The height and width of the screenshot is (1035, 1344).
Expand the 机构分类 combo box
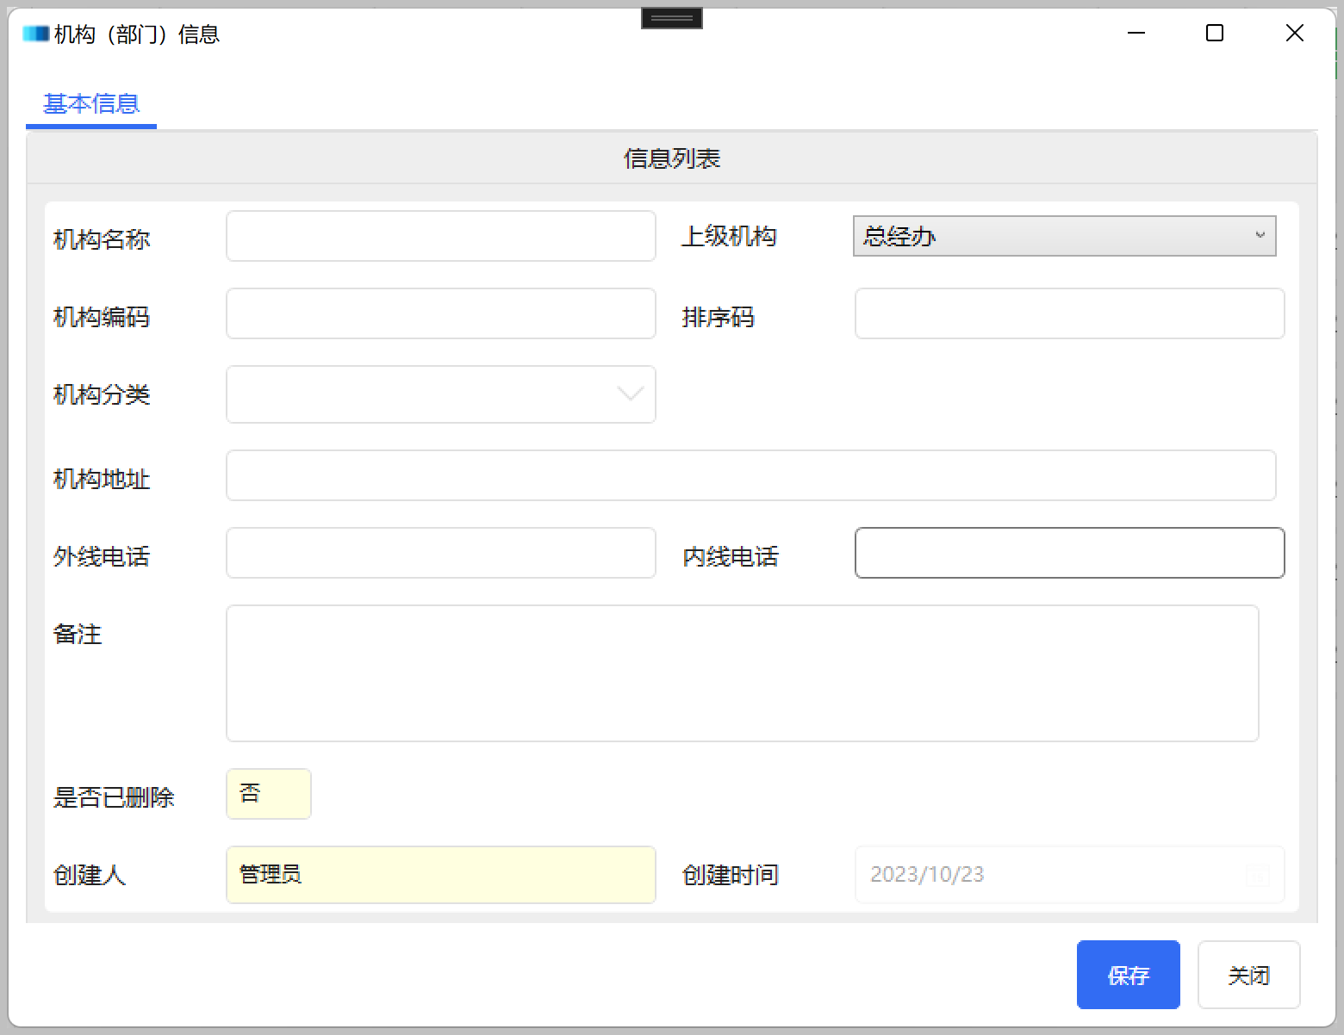click(x=441, y=394)
